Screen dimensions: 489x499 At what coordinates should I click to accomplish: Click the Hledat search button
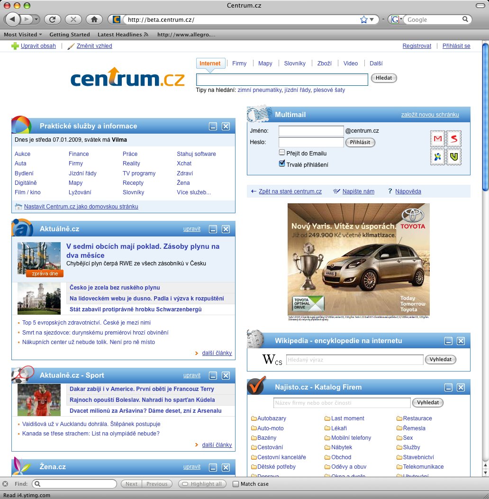(x=384, y=78)
